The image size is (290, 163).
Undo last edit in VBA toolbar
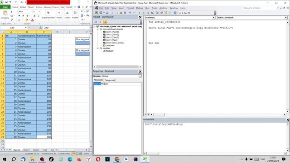(x=130, y=13)
